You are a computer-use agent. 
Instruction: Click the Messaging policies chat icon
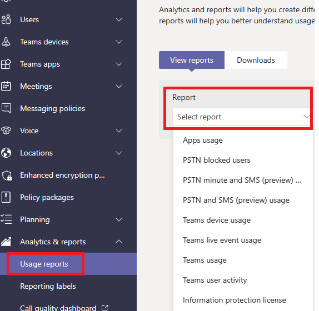coord(6,108)
